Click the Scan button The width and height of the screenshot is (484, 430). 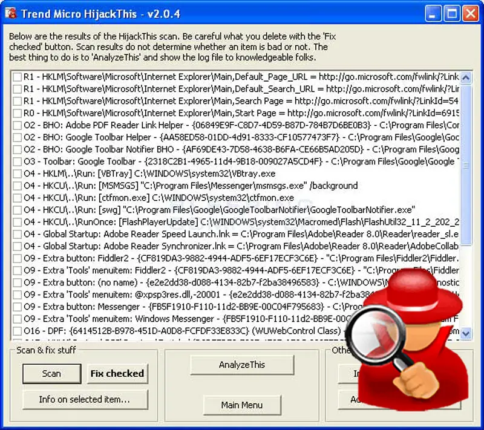click(52, 374)
